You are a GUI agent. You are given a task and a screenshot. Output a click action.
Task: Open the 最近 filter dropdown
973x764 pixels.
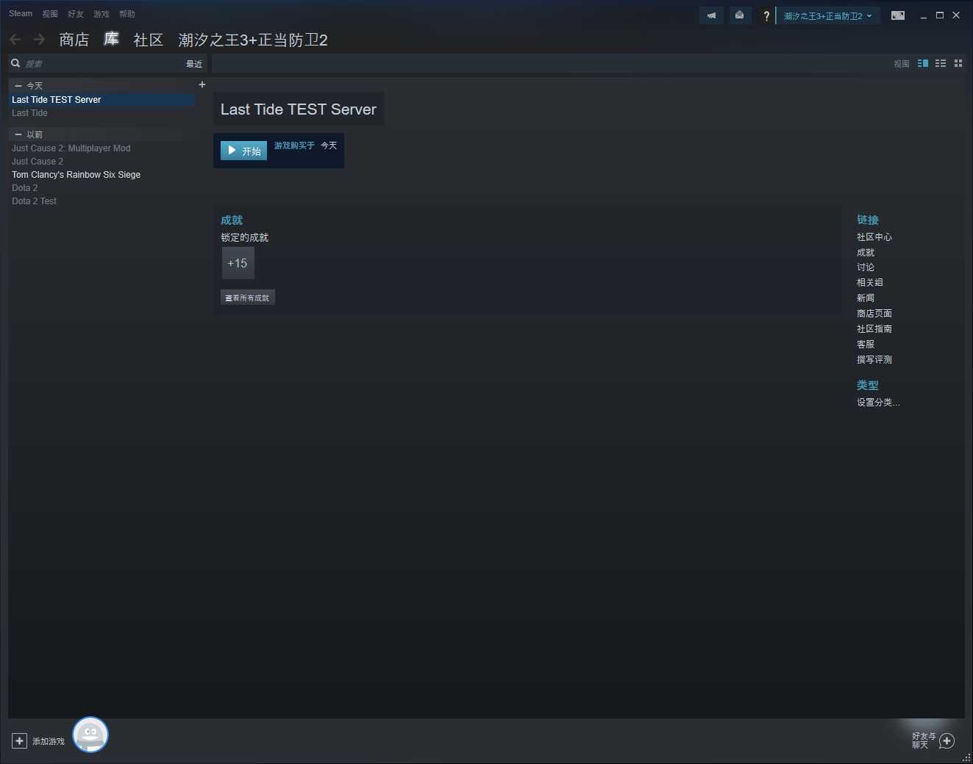194,64
